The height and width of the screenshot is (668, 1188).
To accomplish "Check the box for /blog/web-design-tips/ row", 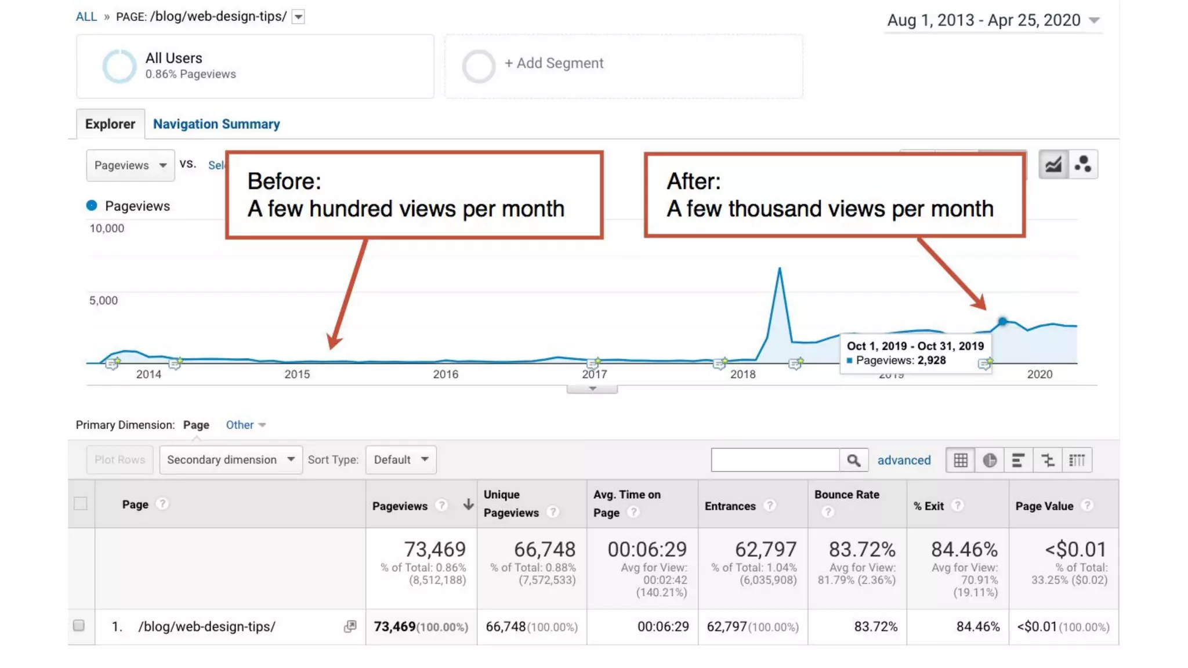I will click(x=79, y=625).
